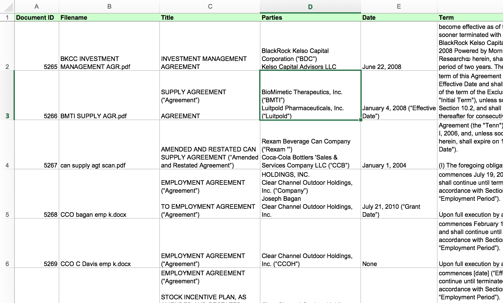The image size is (503, 303).
Task: Click the 'Title' header cell
Action: click(210, 18)
